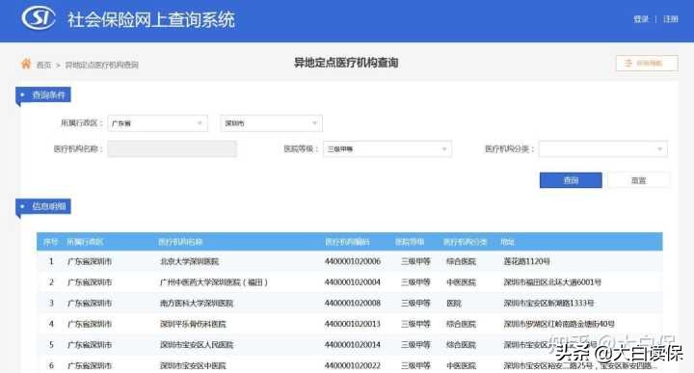The image size is (694, 373).
Task: Click the SI logo in the header
Action: (x=39, y=18)
